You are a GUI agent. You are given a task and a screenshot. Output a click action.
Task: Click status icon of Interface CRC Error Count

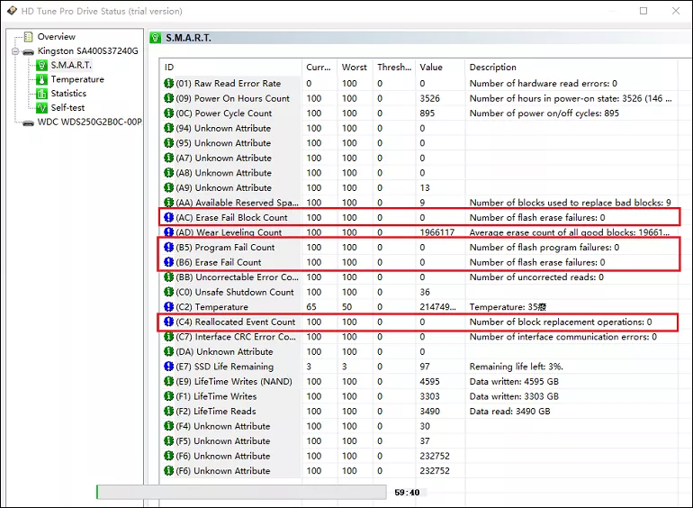click(x=168, y=337)
